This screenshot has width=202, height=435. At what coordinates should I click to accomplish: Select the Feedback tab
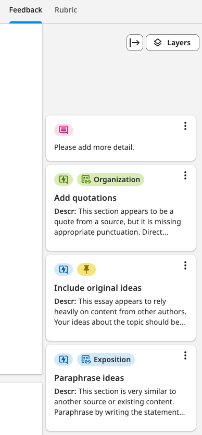tap(26, 10)
